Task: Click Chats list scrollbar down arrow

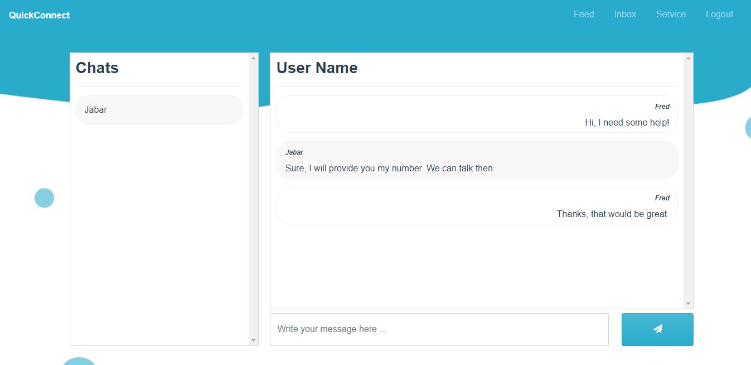Action: pyautogui.click(x=254, y=340)
